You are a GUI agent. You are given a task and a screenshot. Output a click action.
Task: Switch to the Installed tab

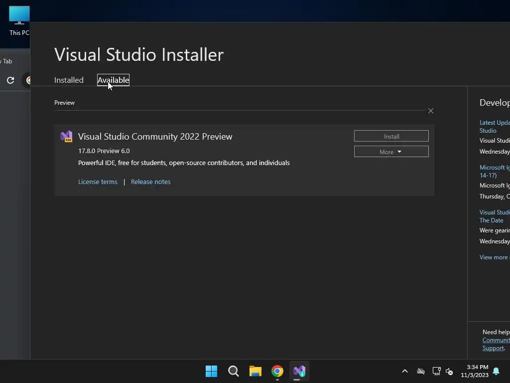tap(69, 80)
